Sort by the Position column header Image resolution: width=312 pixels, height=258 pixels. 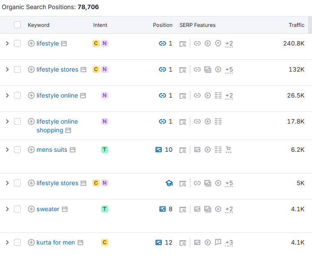163,25
